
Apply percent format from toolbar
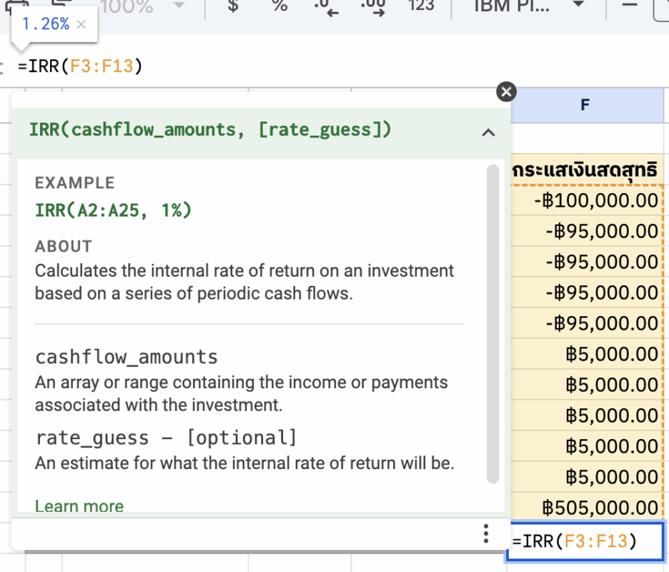(x=279, y=6)
